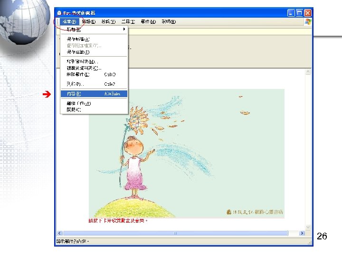The image size is (342, 257).
Task: Choose 另存信箋(T) Save as Stationery
Action: click(x=94, y=52)
